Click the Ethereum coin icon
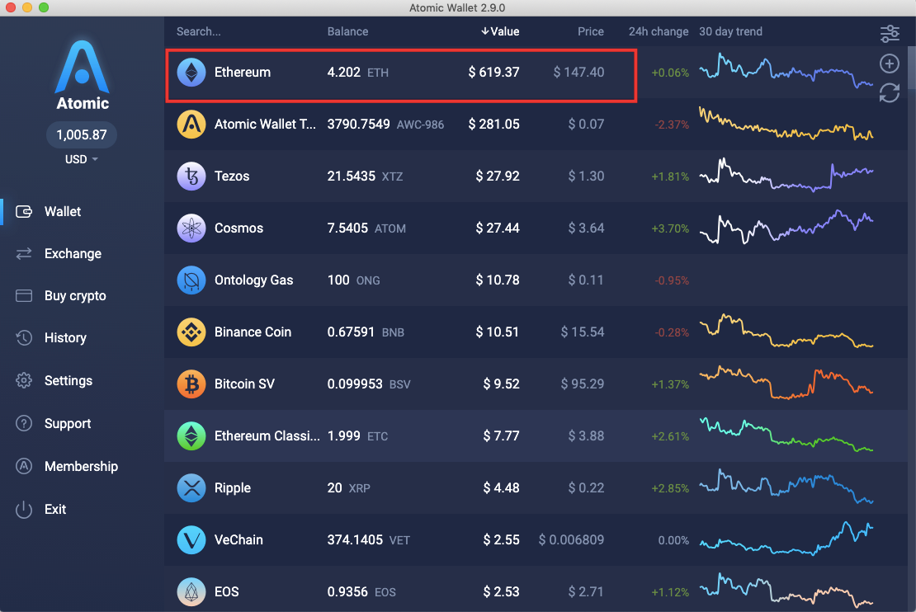916x612 pixels. [191, 73]
